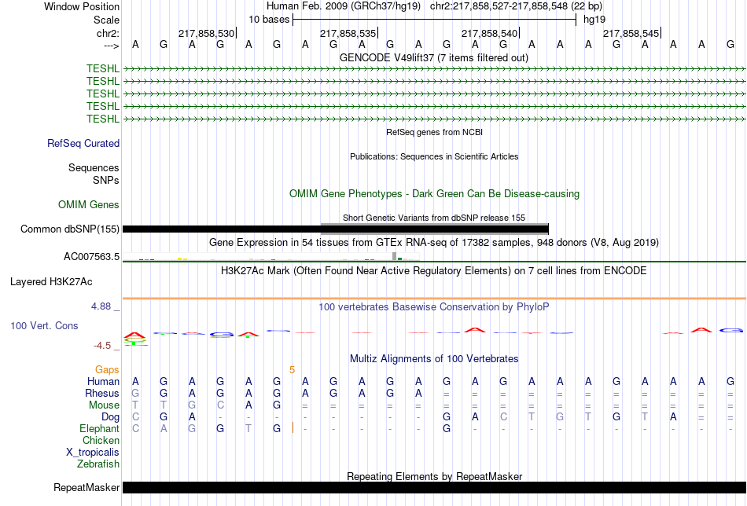
Task: Click the 'Short Genetic Variants from dbSNP' title
Action: pyautogui.click(x=433, y=218)
